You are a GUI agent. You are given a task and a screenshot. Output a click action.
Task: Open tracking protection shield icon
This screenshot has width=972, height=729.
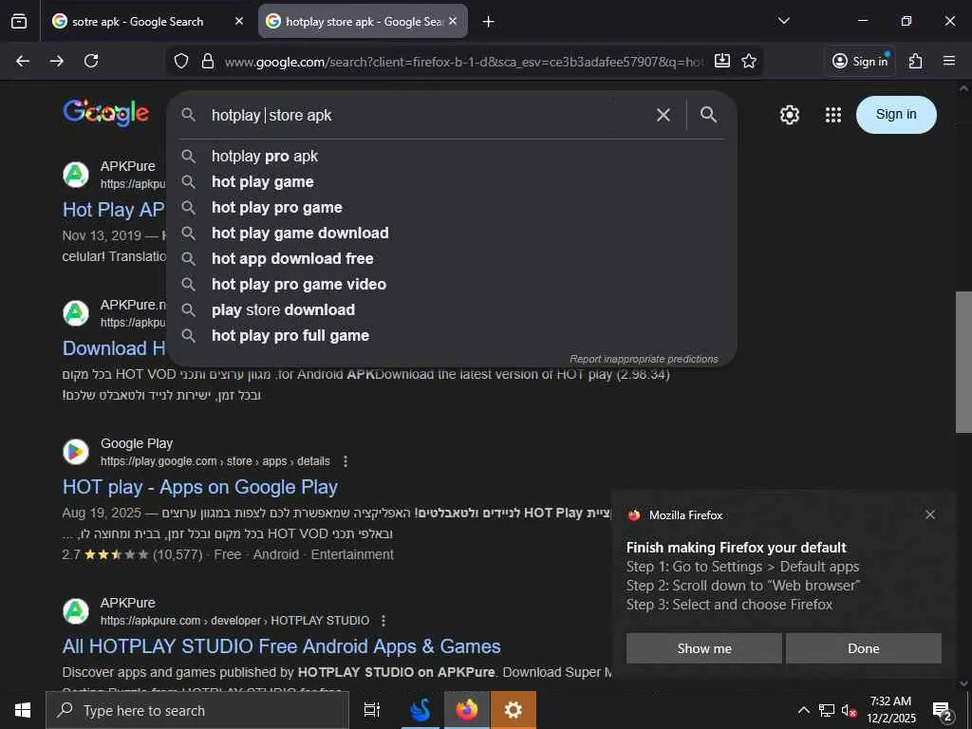[181, 61]
